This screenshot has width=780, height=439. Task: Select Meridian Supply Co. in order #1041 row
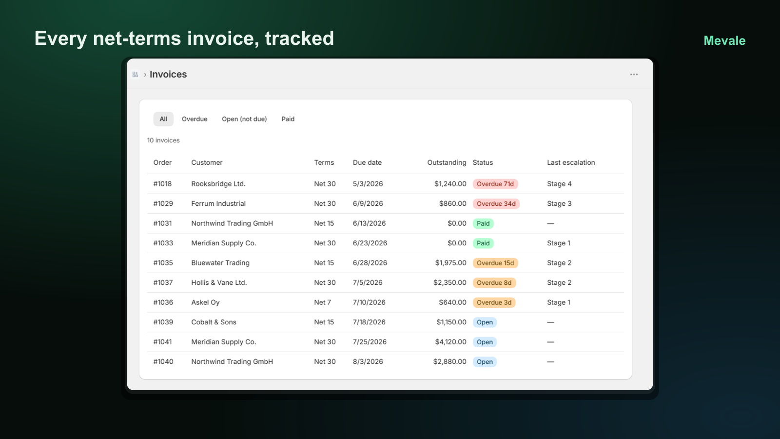point(224,342)
